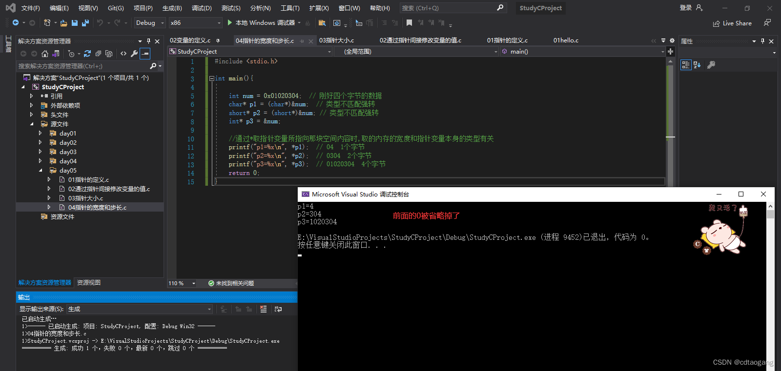Switch to 资源视图 tab at panel bottom
This screenshot has height=371, width=781.
point(89,283)
